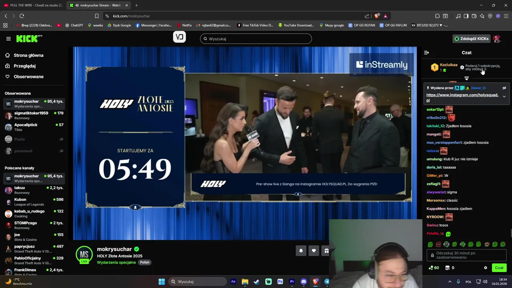Click Koziulkaa top gifter entry

click(444, 67)
